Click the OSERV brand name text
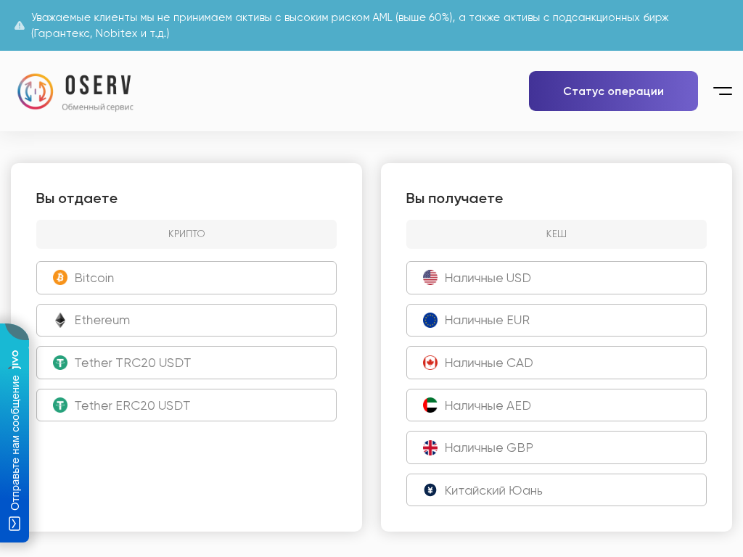Viewport: 743px width, 557px height. pos(98,86)
